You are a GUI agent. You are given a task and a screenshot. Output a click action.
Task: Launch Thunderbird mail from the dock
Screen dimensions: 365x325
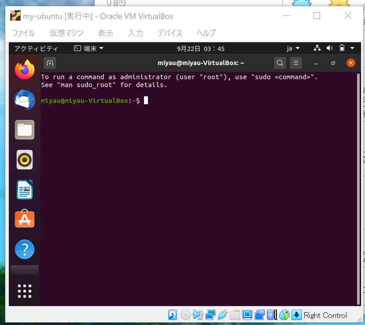25,100
